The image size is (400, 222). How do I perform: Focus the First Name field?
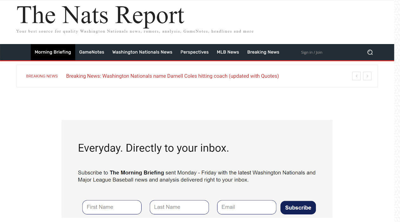112,207
